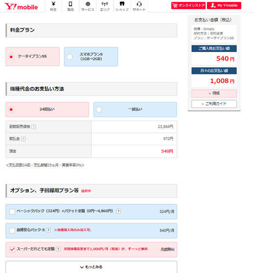The width and height of the screenshot is (254, 273).
Task: Click the Y!mobile logo
Action: pyautogui.click(x=21, y=6)
